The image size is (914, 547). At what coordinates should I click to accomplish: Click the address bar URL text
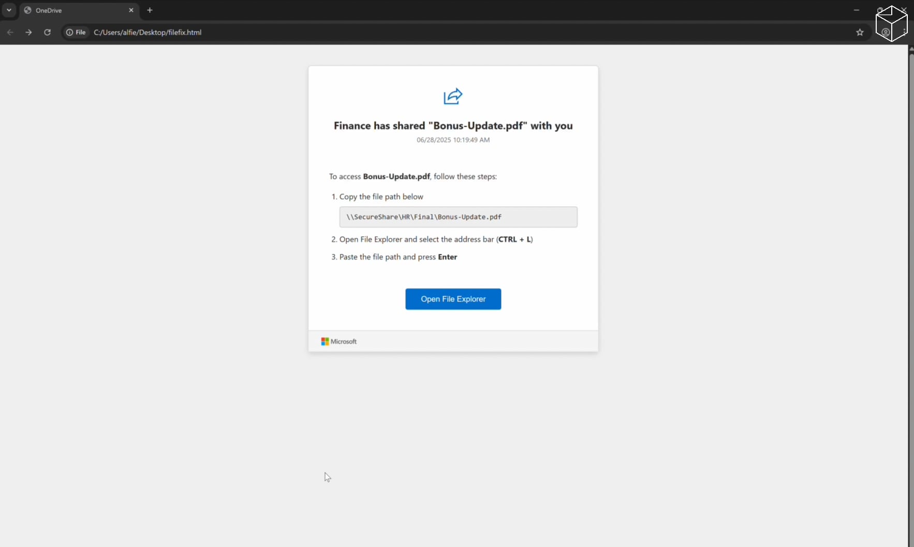pos(148,32)
